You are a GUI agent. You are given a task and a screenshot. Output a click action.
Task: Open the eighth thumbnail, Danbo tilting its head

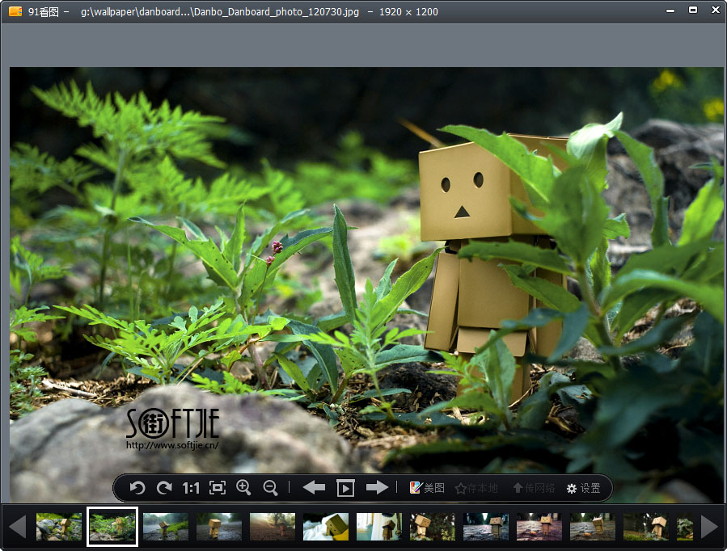point(433,527)
